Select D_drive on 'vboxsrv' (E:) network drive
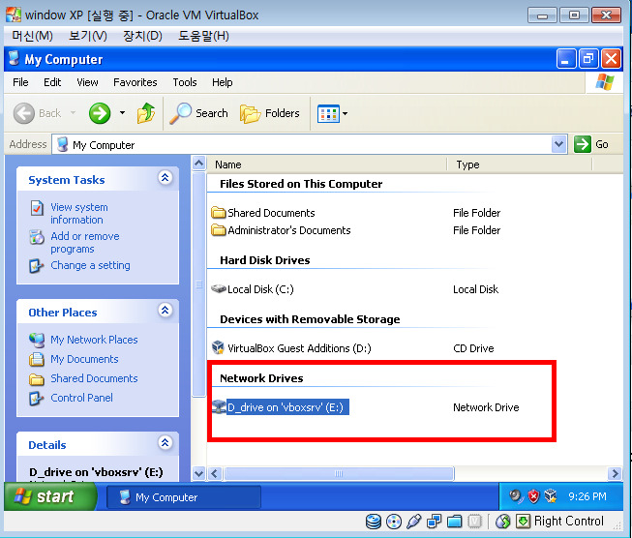This screenshot has height=538, width=632. (x=286, y=407)
